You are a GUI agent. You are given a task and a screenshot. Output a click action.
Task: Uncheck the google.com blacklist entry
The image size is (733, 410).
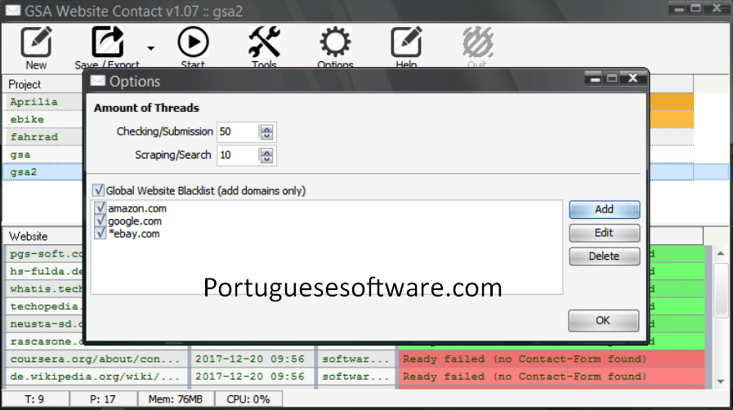[x=101, y=221]
